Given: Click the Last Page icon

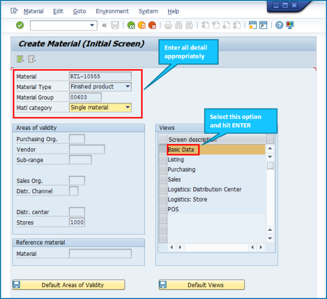Looking at the screenshot, I should [x=237, y=25].
